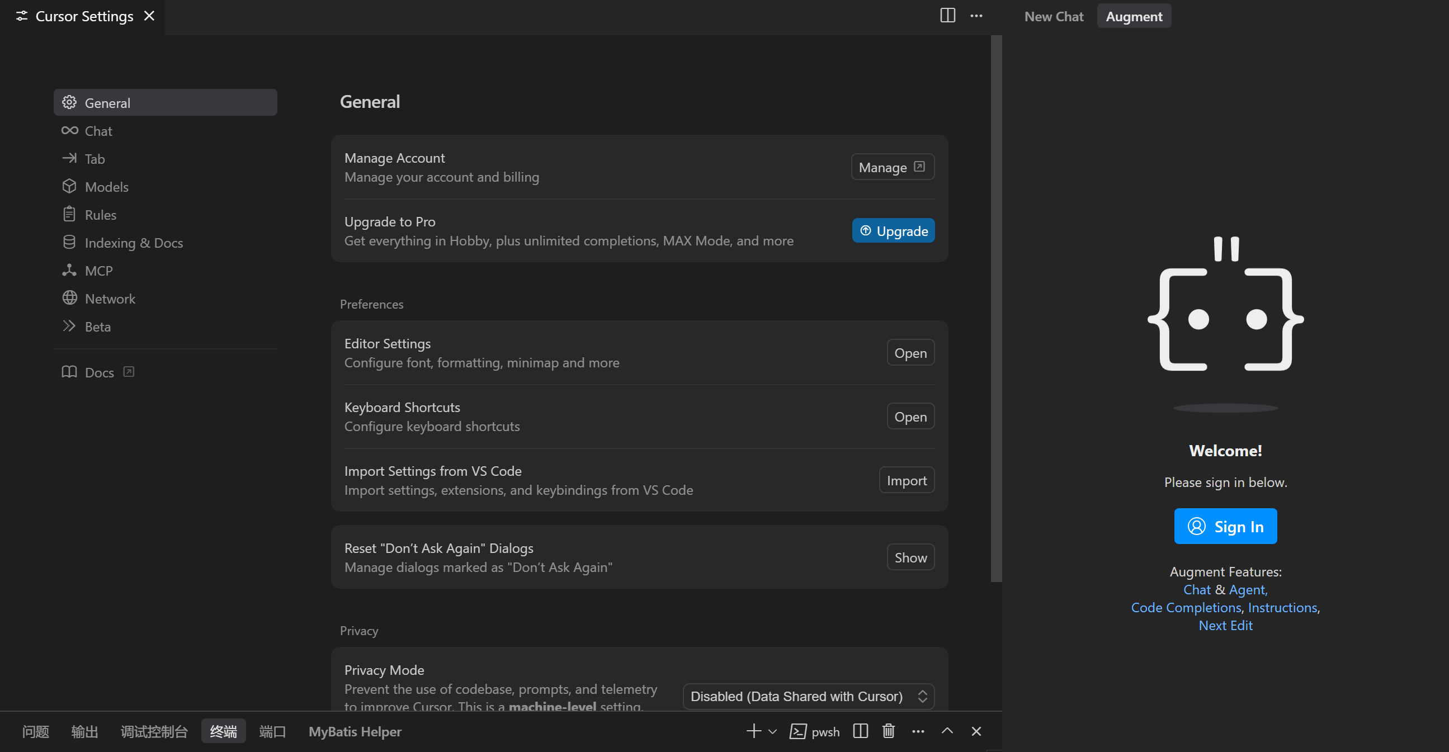Image resolution: width=1449 pixels, height=752 pixels.
Task: Switch to the 输出 panel tab
Action: (84, 731)
